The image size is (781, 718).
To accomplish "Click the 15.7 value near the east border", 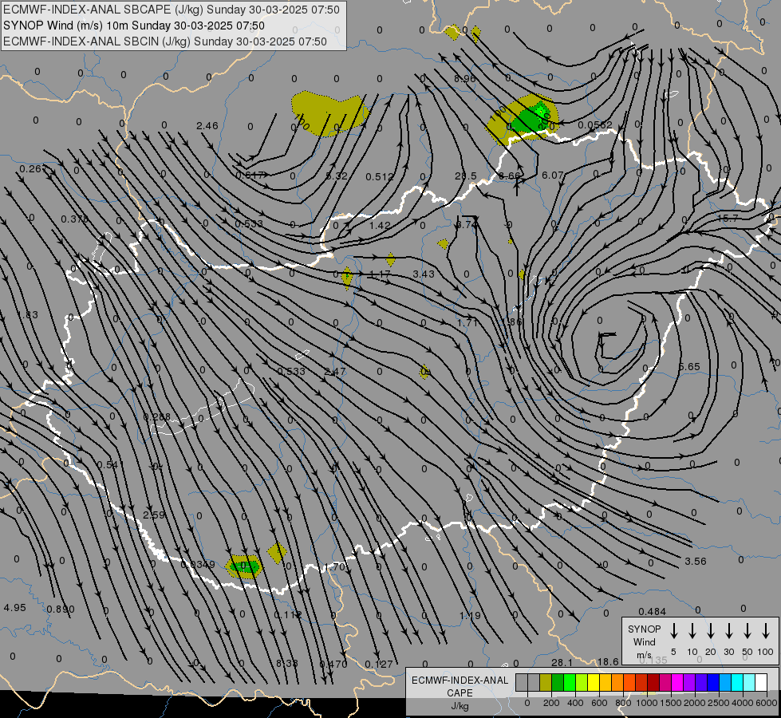I will coord(728,219).
